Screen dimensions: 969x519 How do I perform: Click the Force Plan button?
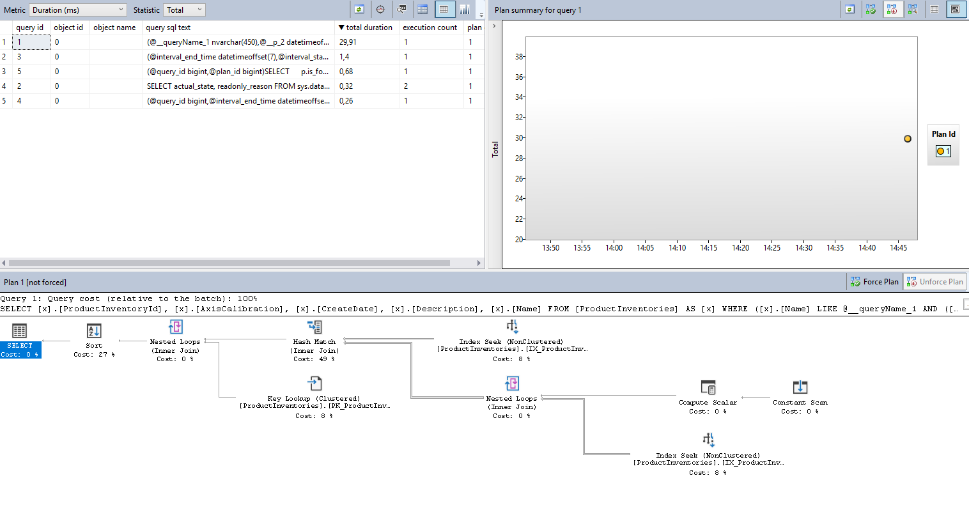874,282
